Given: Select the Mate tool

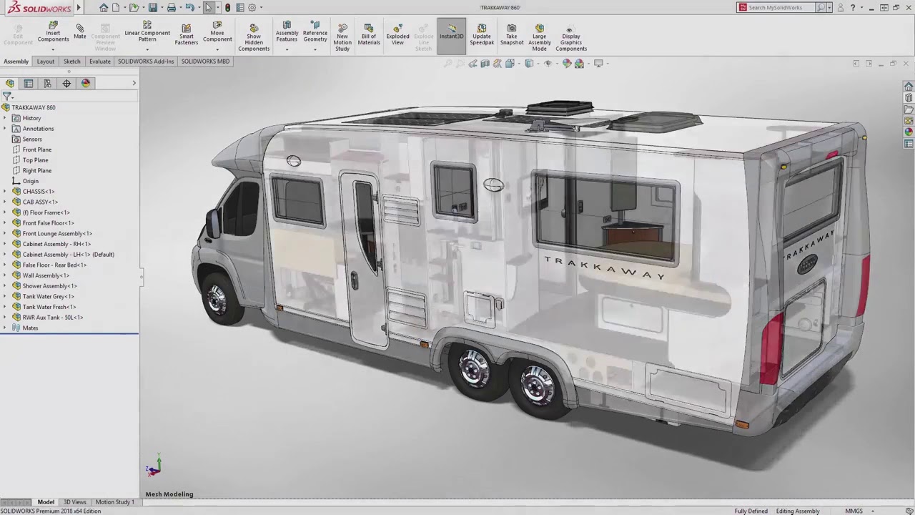Looking at the screenshot, I should [80, 32].
